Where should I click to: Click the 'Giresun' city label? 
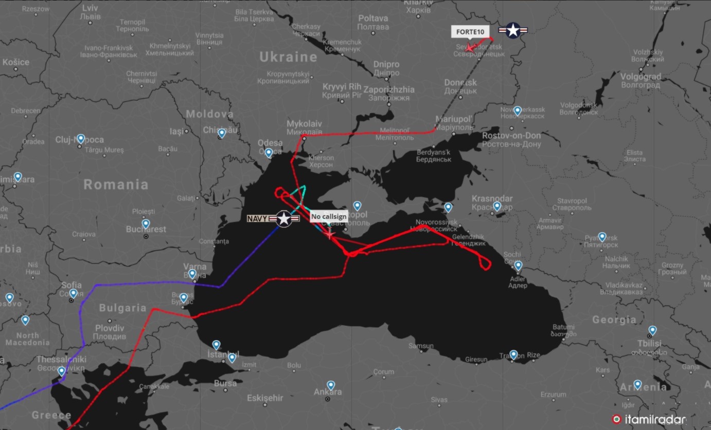475,359
